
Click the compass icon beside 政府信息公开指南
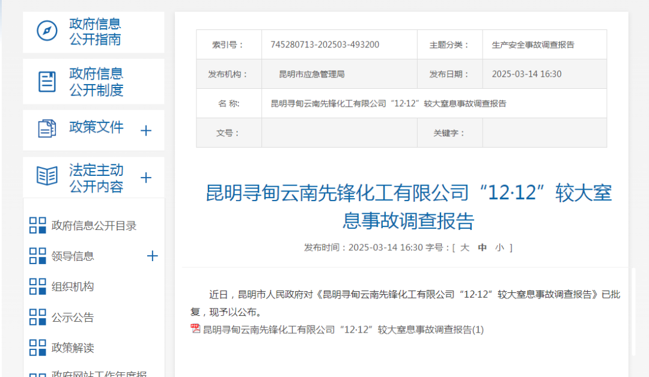click(47, 31)
